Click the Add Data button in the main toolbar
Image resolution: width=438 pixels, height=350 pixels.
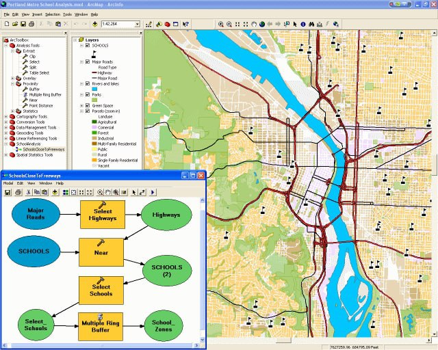coord(94,25)
